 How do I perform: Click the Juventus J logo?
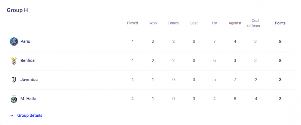tap(14, 80)
